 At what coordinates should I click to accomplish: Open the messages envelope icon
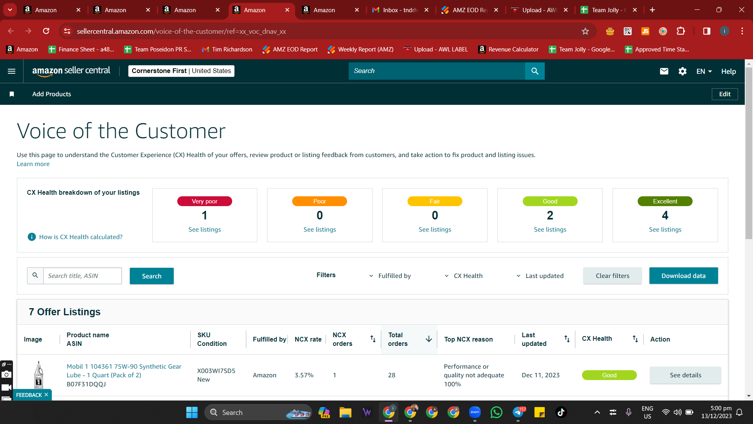pyautogui.click(x=664, y=71)
